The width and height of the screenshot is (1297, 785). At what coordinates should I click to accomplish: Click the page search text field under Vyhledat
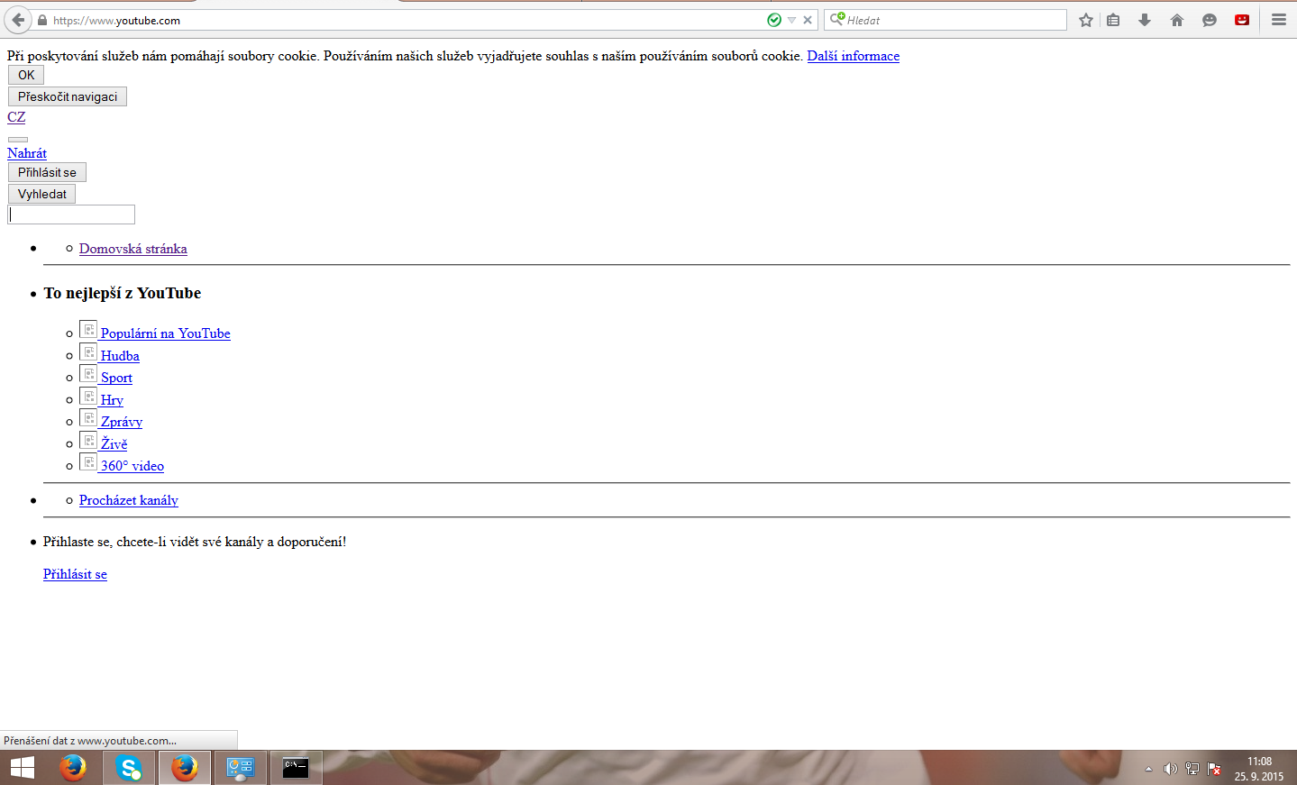click(x=71, y=215)
